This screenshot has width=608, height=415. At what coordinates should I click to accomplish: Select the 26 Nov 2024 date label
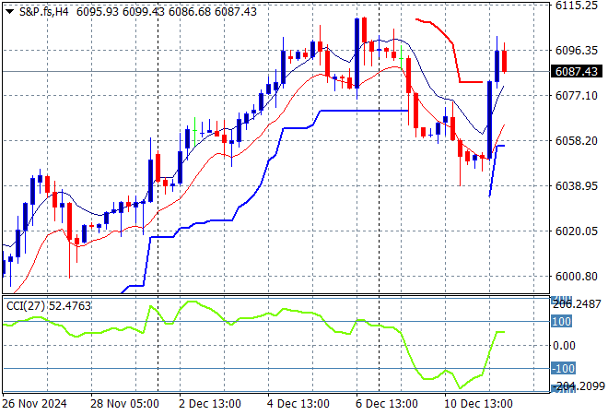pos(34,404)
